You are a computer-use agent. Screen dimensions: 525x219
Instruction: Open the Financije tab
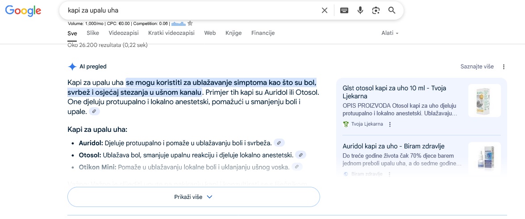pyautogui.click(x=263, y=33)
